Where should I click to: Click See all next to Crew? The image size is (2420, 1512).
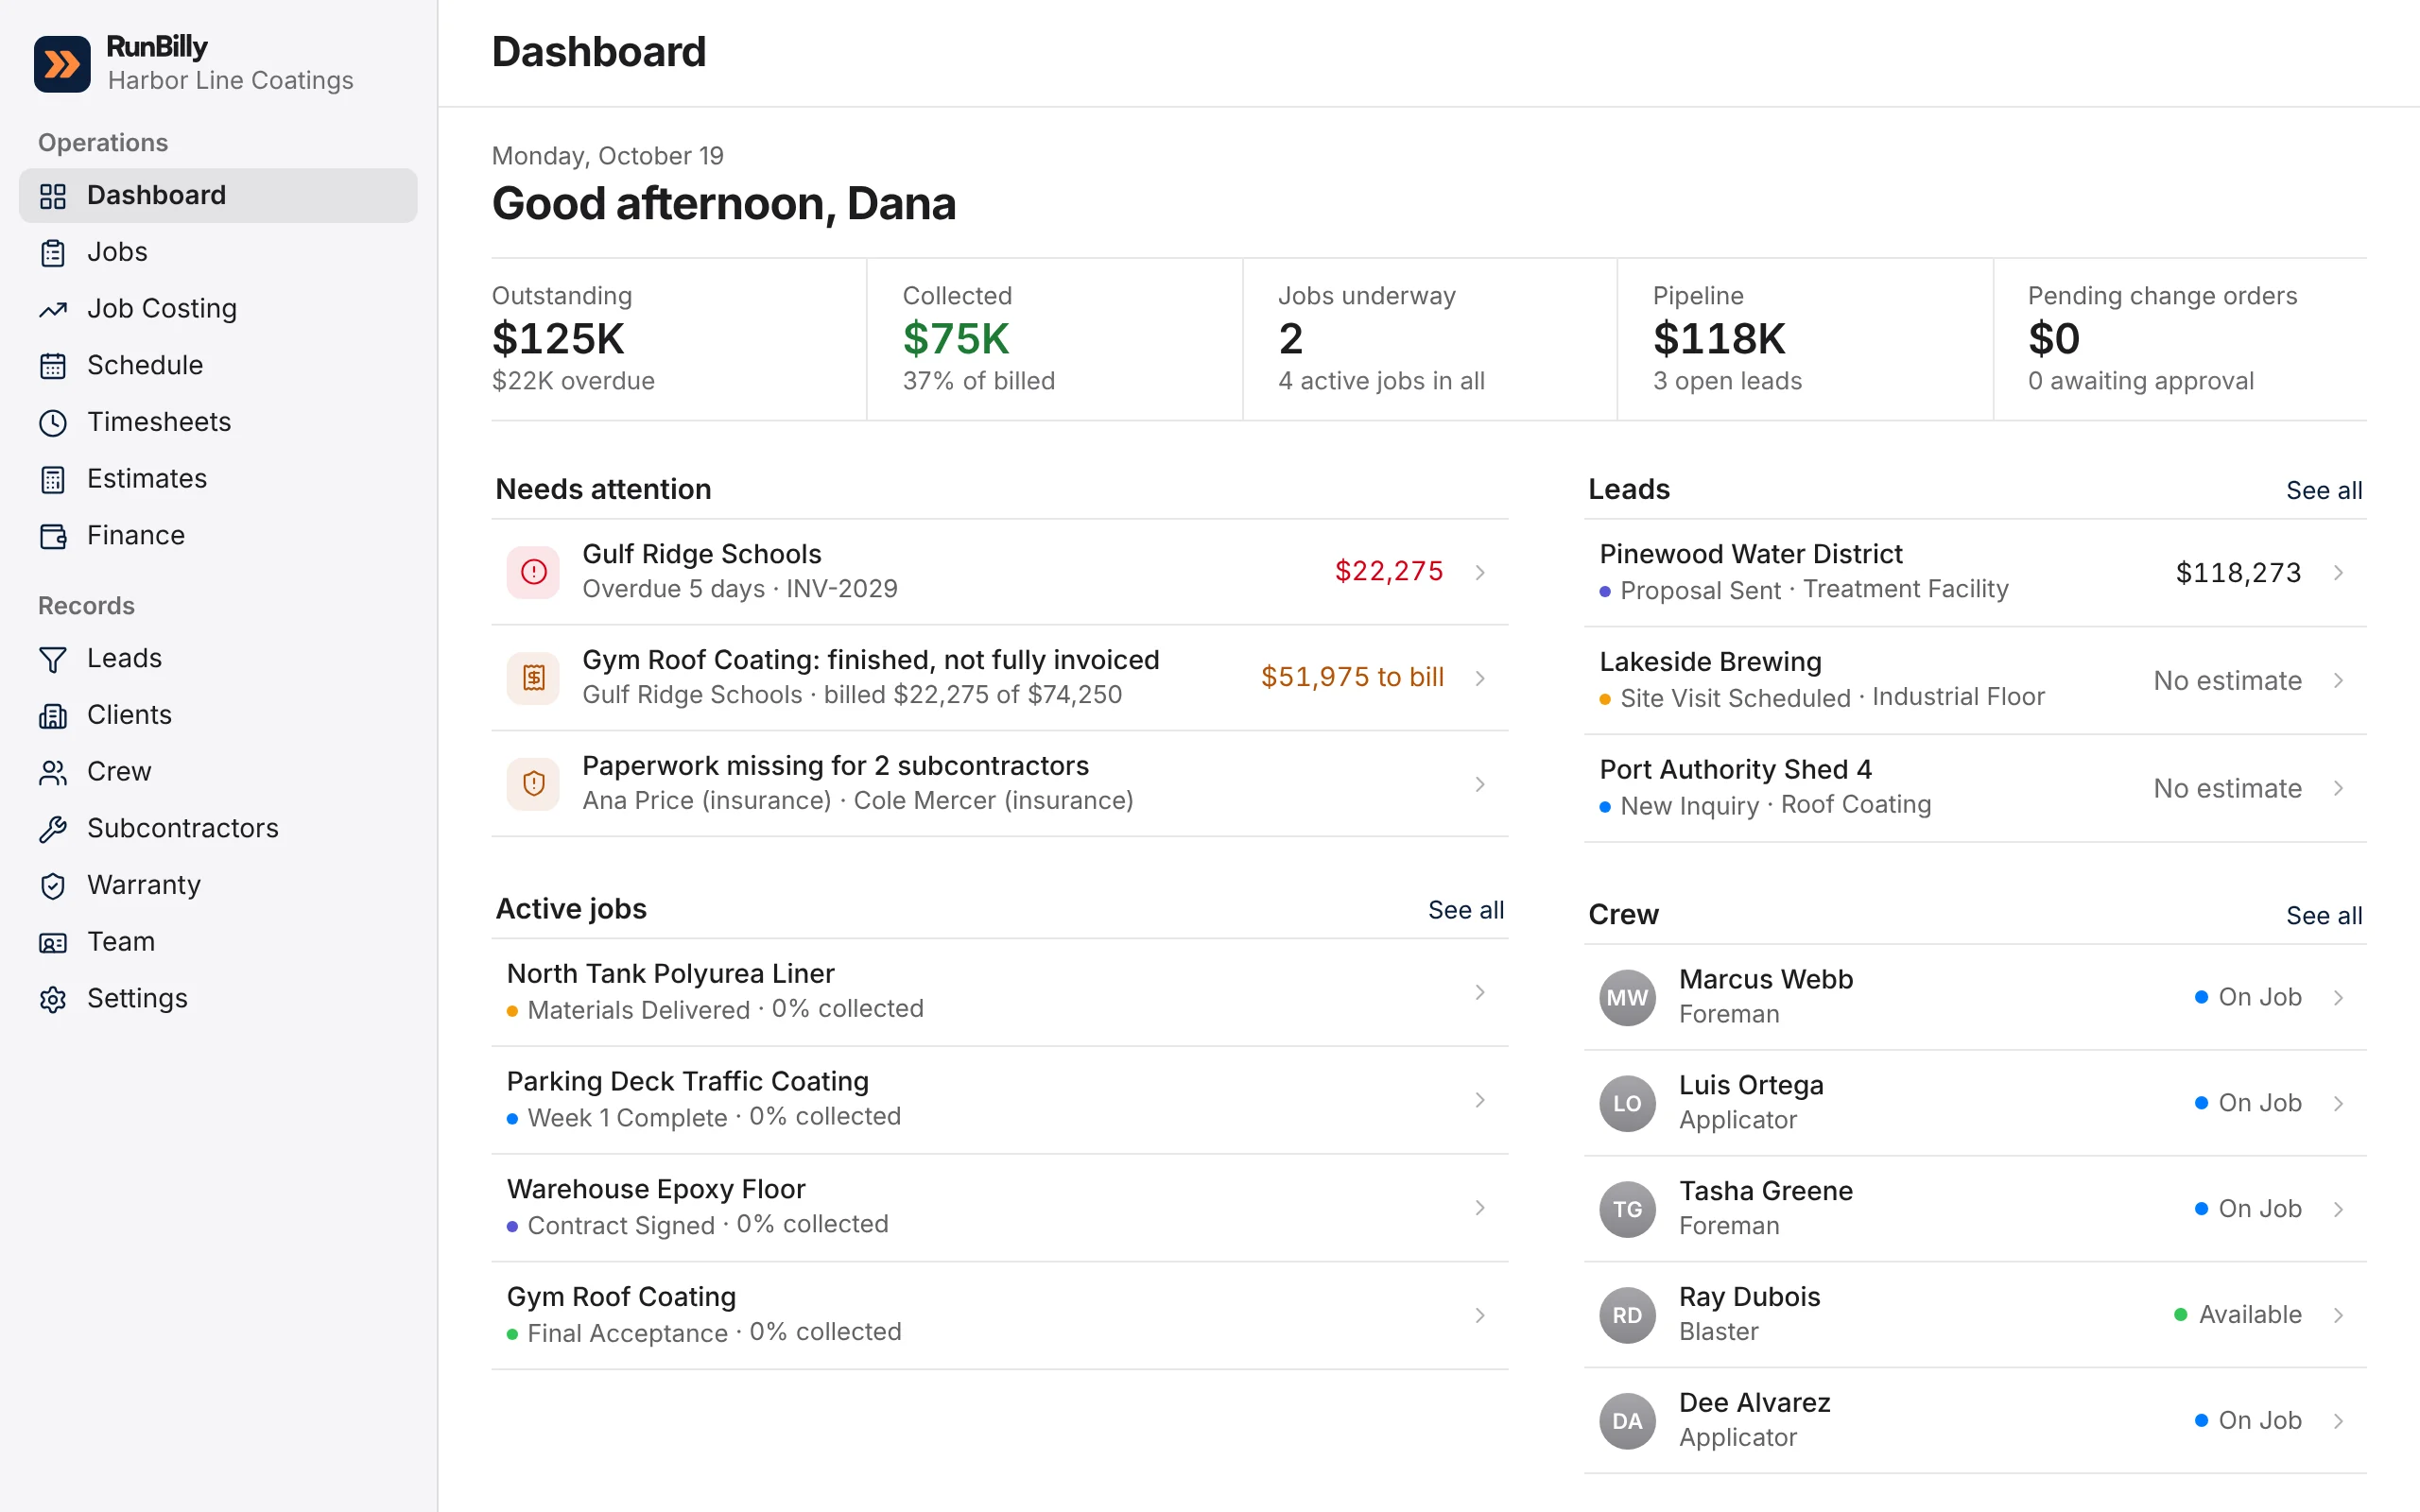coord(2324,915)
